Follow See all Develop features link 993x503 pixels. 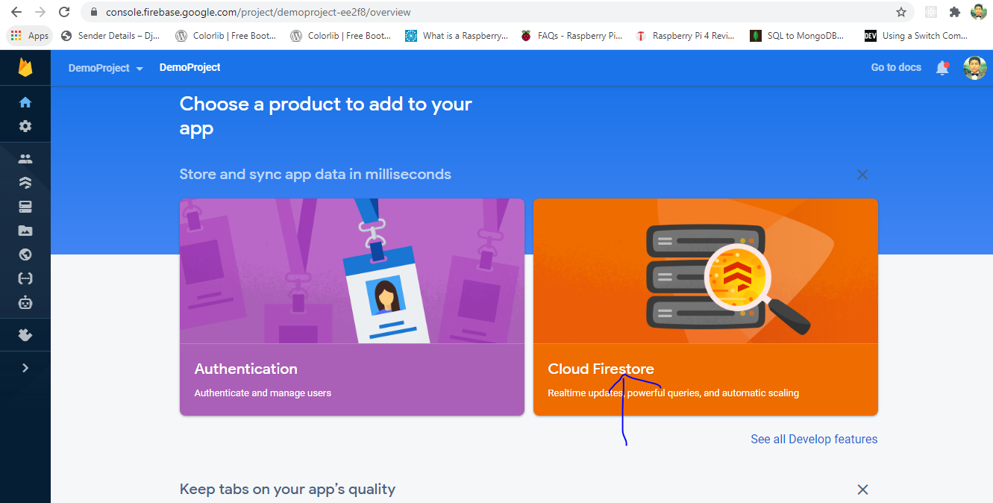[814, 439]
